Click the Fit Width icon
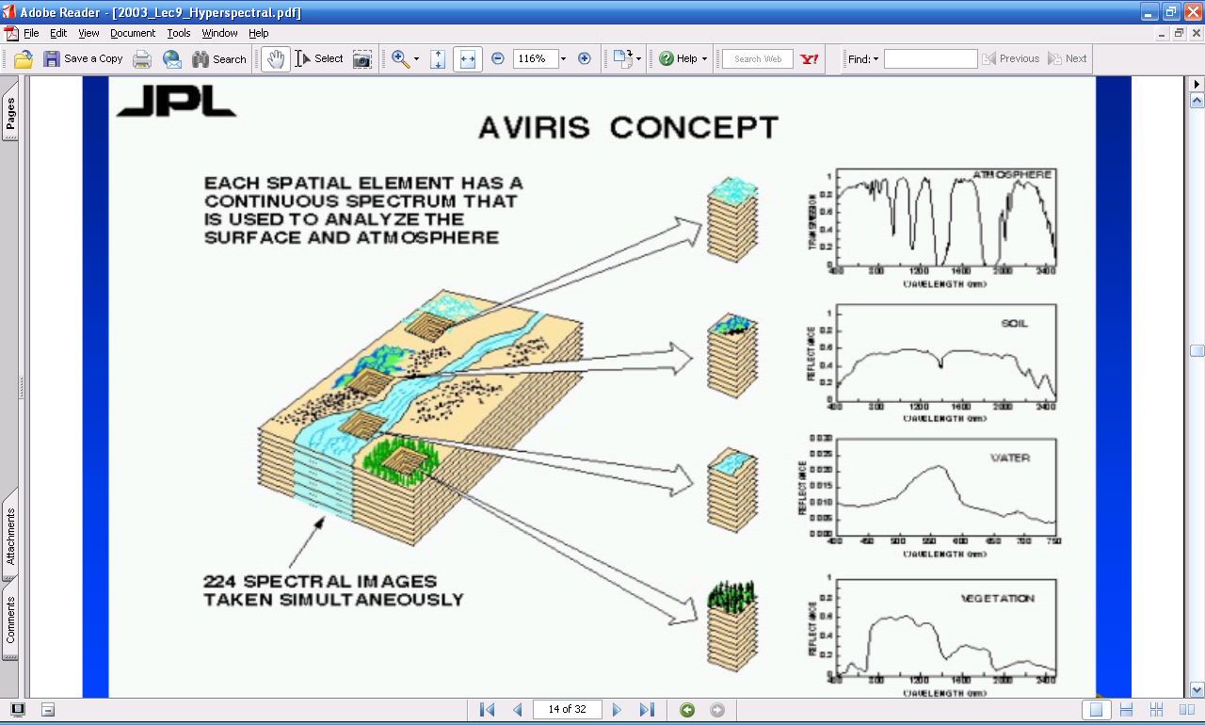The height and width of the screenshot is (725, 1205). pos(468,58)
